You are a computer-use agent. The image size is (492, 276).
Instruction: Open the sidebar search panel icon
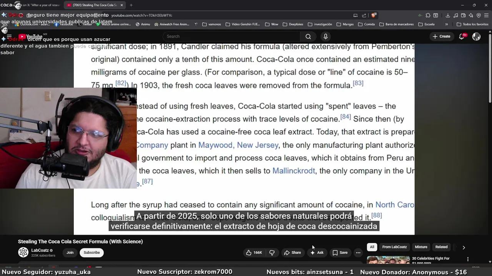click(435, 15)
